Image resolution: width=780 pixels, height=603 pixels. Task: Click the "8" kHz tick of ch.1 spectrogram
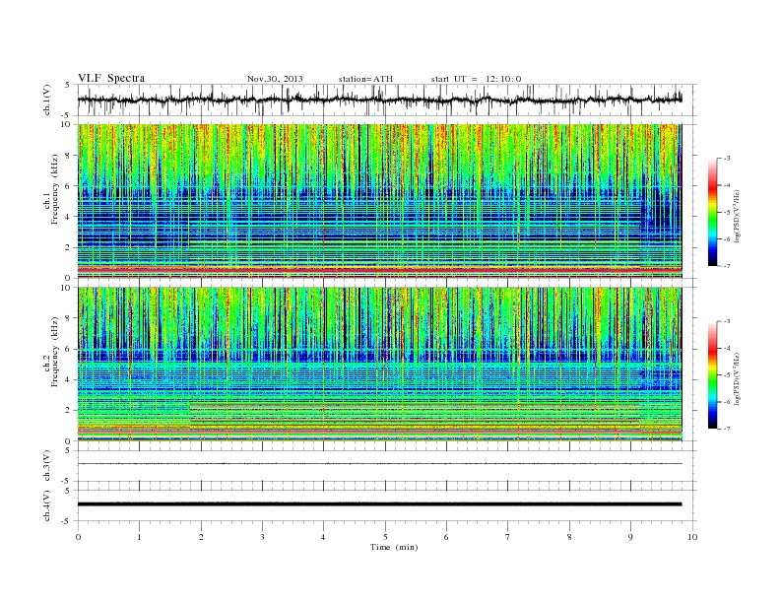click(68, 156)
